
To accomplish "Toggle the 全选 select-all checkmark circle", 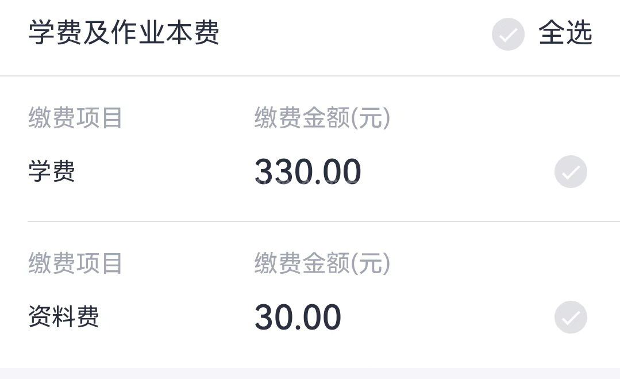I will pyautogui.click(x=508, y=35).
